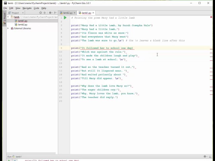Click line 9 'It followed her' code
This screenshot has height=161, width=215.
102,48
